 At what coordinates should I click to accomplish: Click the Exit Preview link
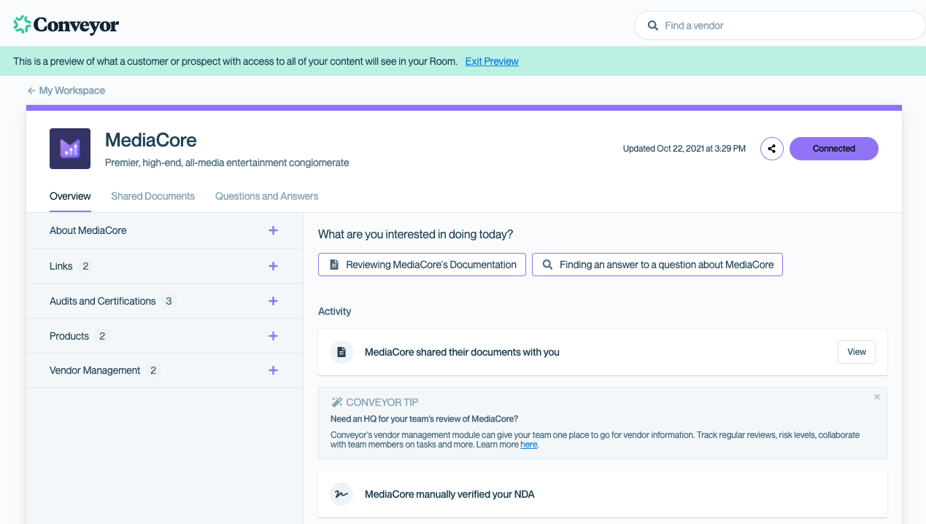pos(492,61)
